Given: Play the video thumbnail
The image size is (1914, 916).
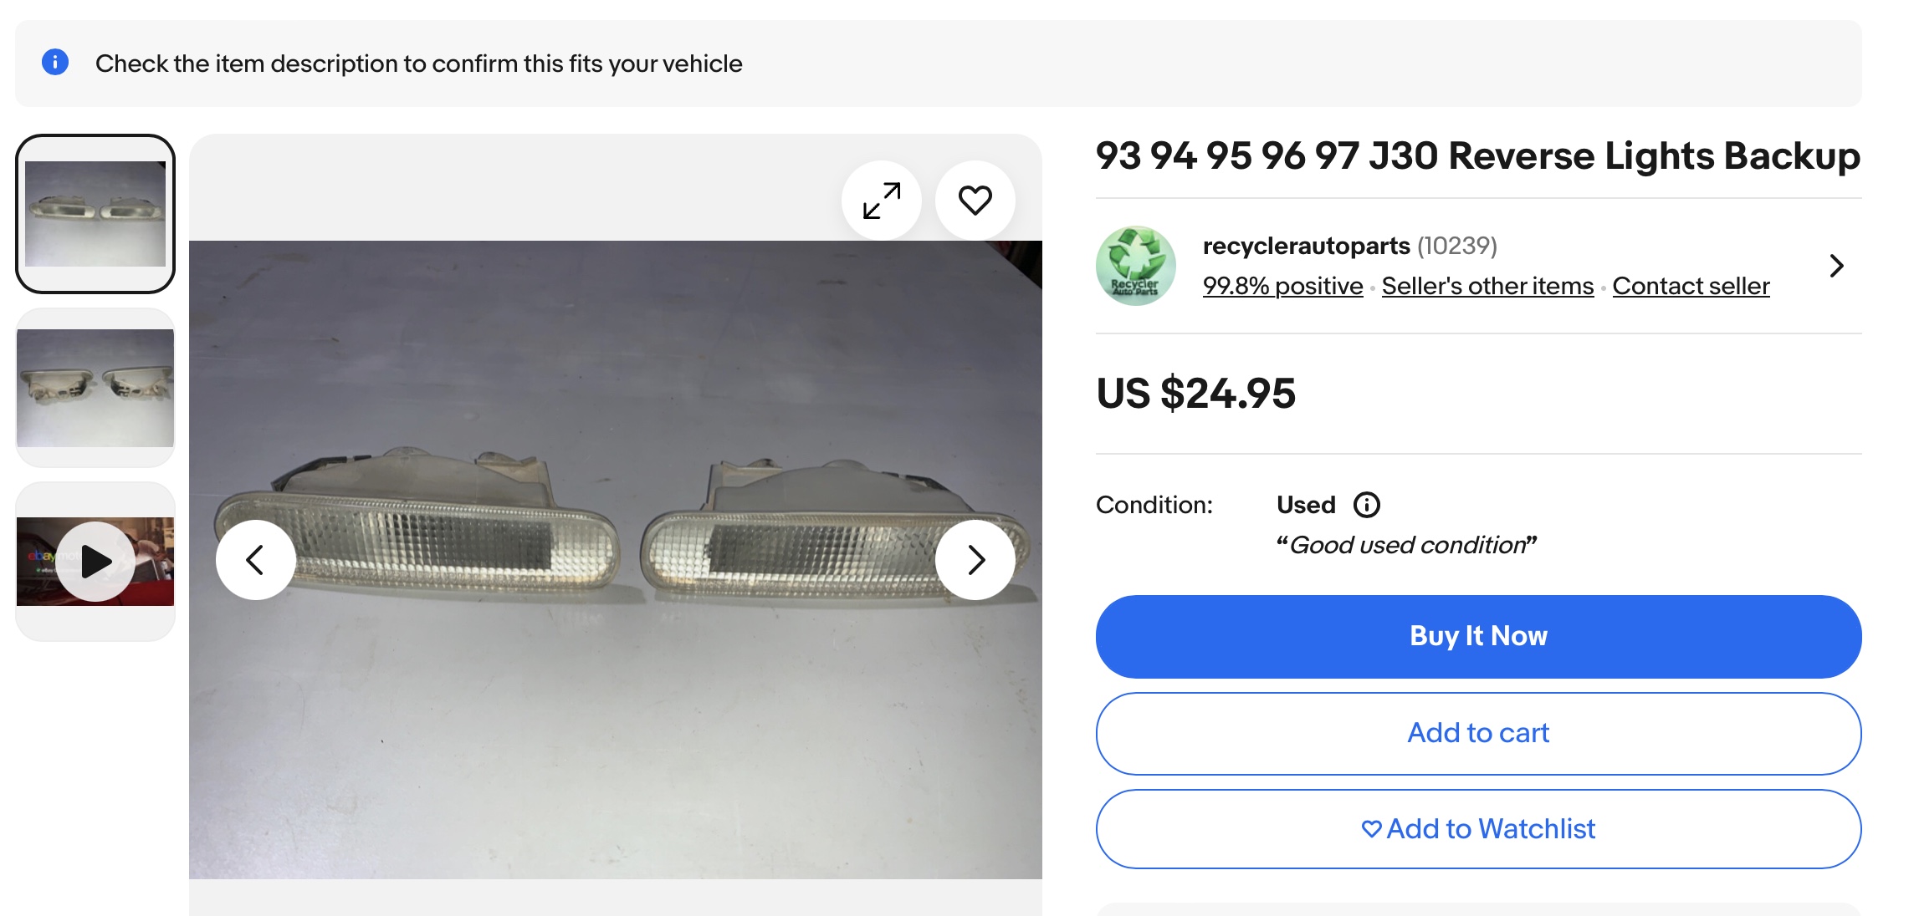Looking at the screenshot, I should click(x=95, y=562).
